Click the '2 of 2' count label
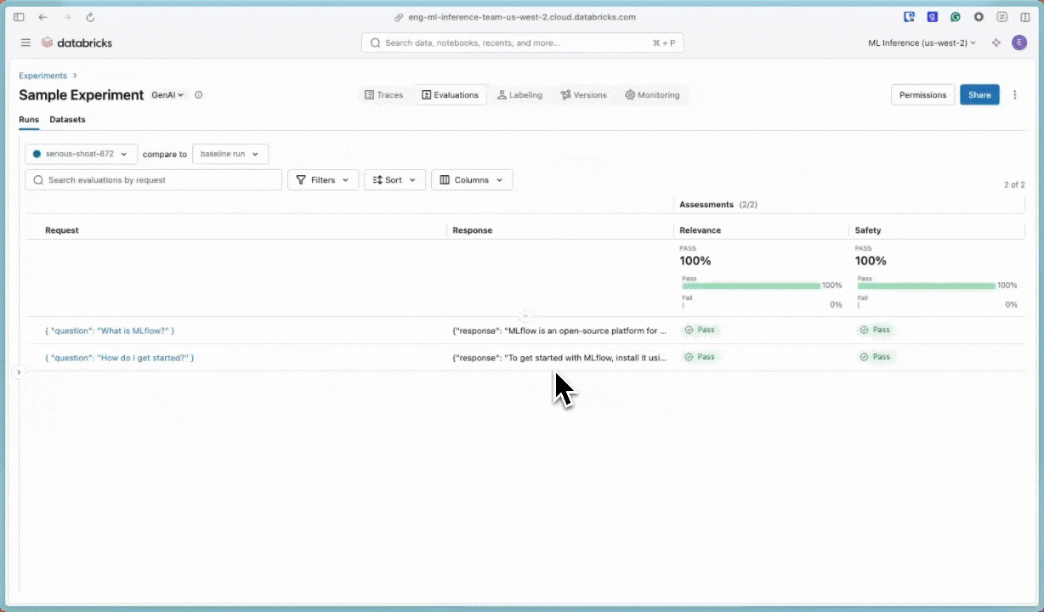This screenshot has height=612, width=1044. 1014,184
